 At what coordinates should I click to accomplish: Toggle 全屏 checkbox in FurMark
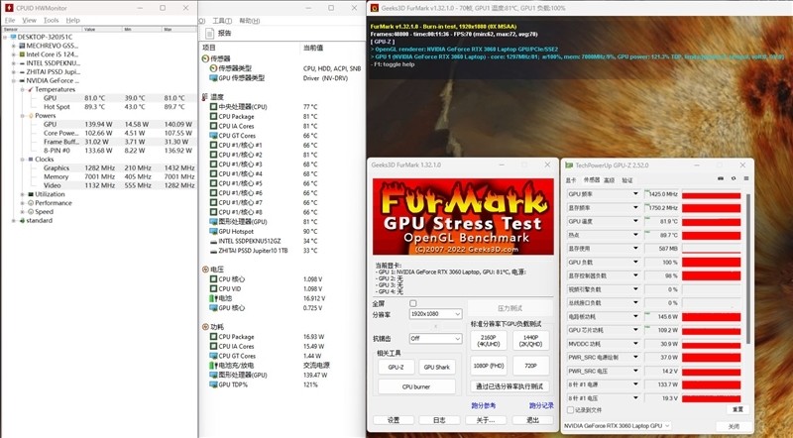pyautogui.click(x=413, y=303)
